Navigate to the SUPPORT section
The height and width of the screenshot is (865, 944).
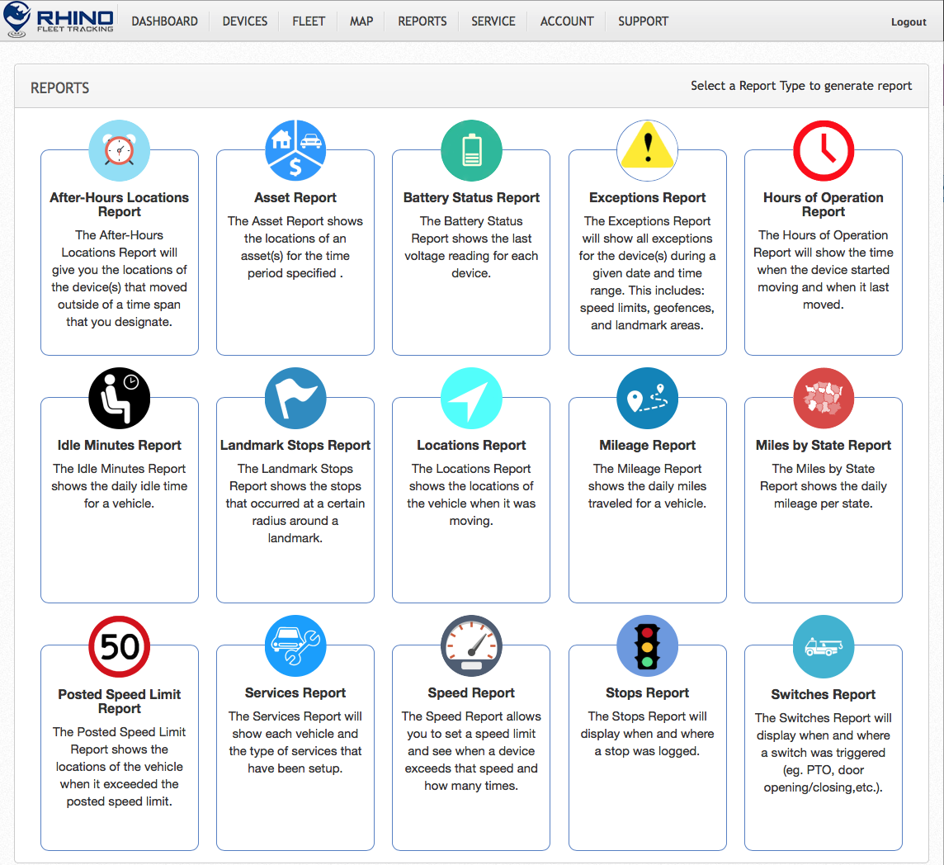(x=643, y=21)
